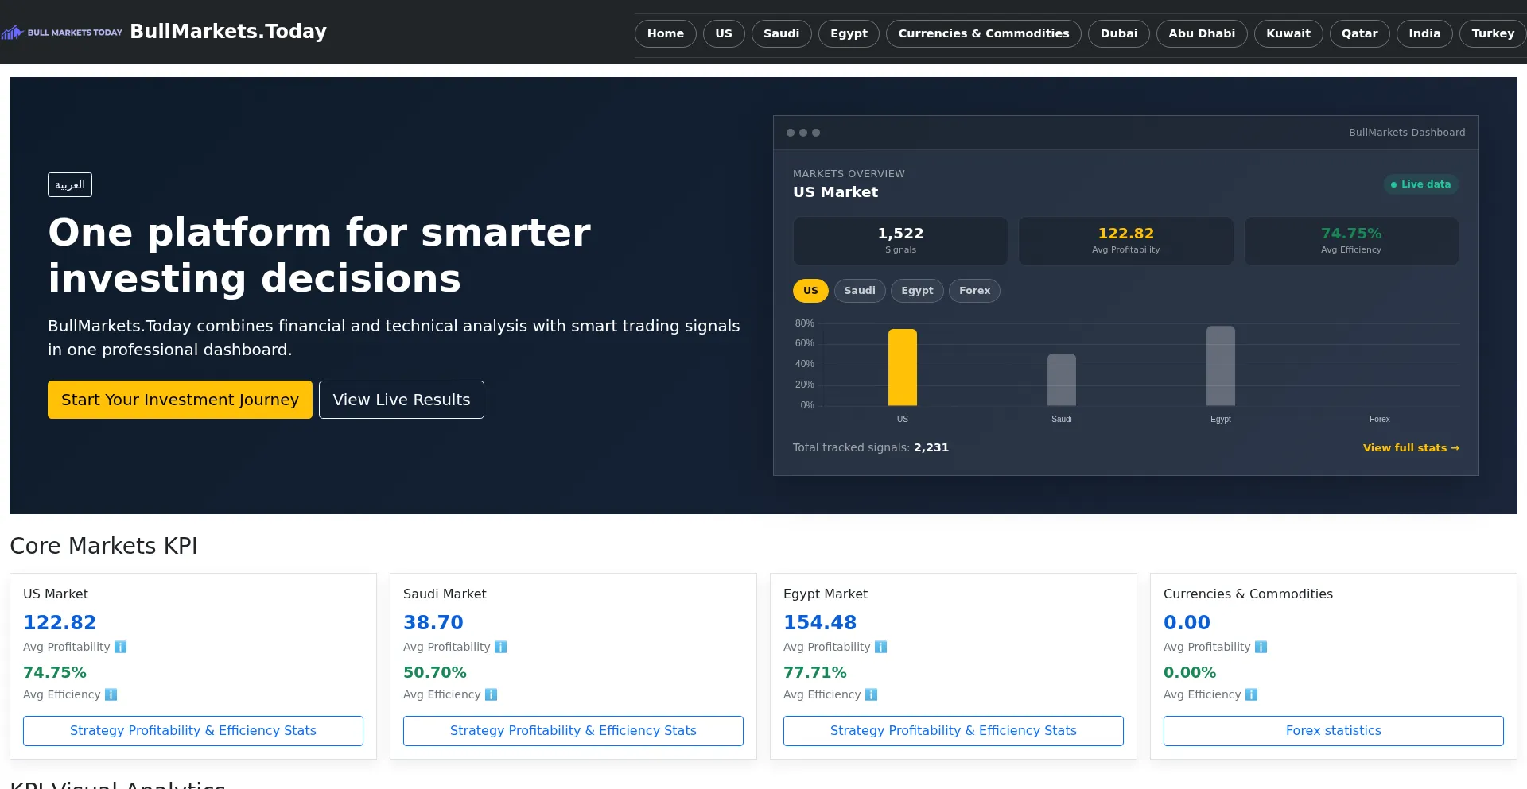Click the Live data badge
Image resolution: width=1527 pixels, height=789 pixels.
[1421, 184]
